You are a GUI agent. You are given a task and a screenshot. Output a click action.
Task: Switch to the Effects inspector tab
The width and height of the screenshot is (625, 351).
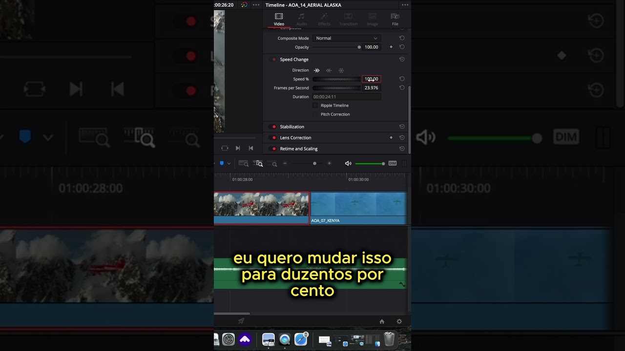point(324,19)
